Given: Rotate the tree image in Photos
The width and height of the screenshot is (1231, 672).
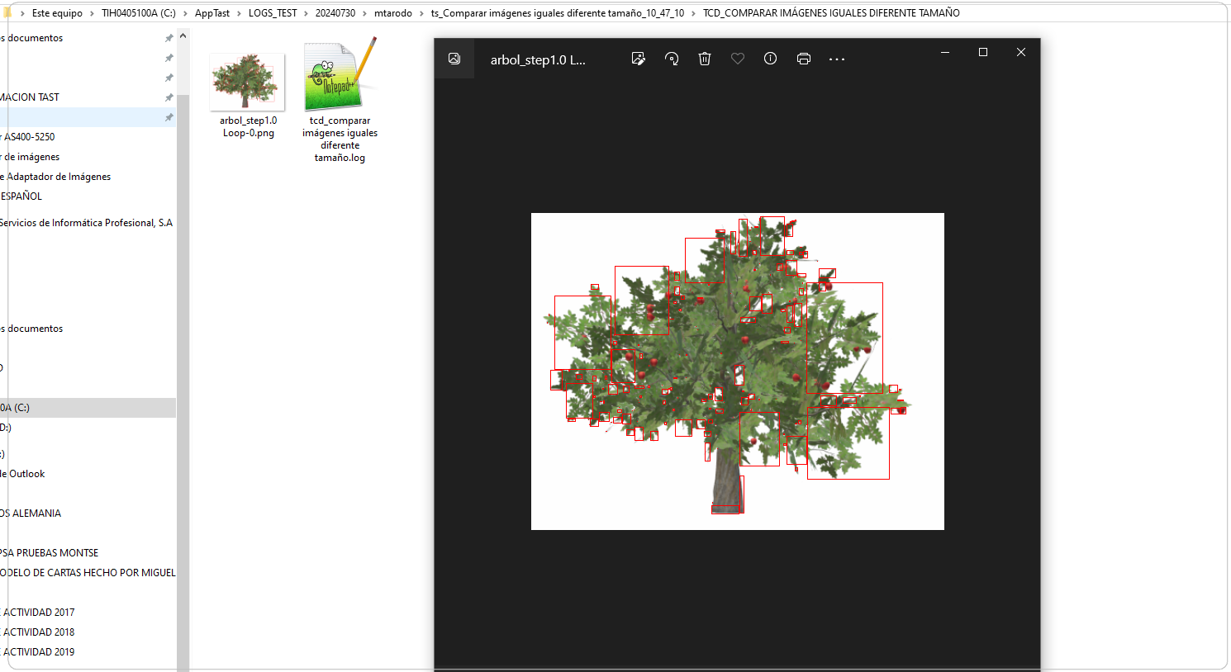Looking at the screenshot, I should (672, 59).
